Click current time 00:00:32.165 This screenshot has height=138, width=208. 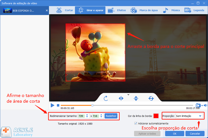[67, 108]
